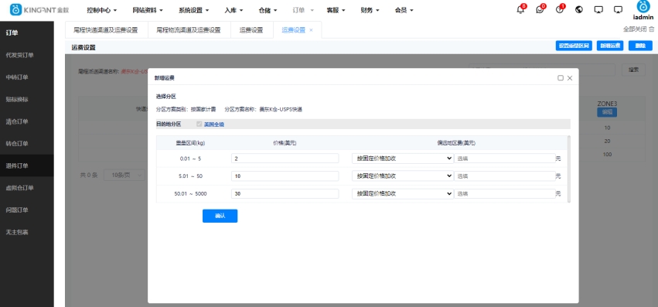Select 退件订单 in the sidebar
658x307 pixels.
click(x=27, y=165)
